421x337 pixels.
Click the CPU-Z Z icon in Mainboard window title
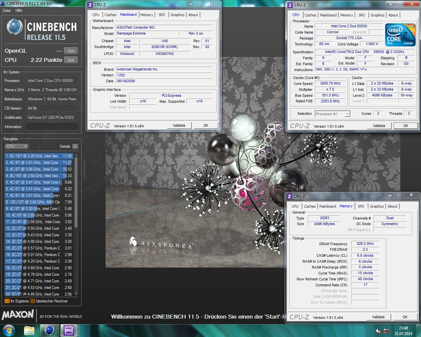tap(90, 5)
